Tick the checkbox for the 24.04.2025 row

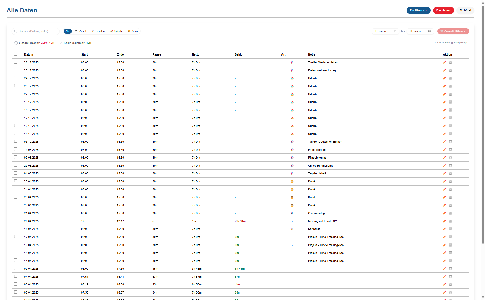tap(16, 189)
